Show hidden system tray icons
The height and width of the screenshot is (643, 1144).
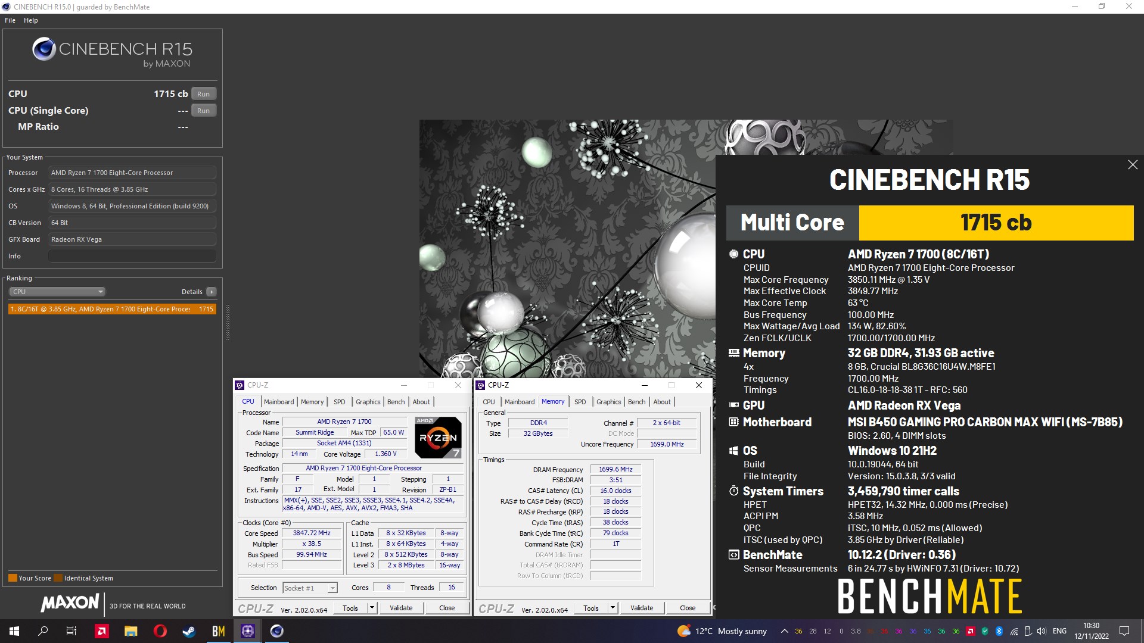784,631
